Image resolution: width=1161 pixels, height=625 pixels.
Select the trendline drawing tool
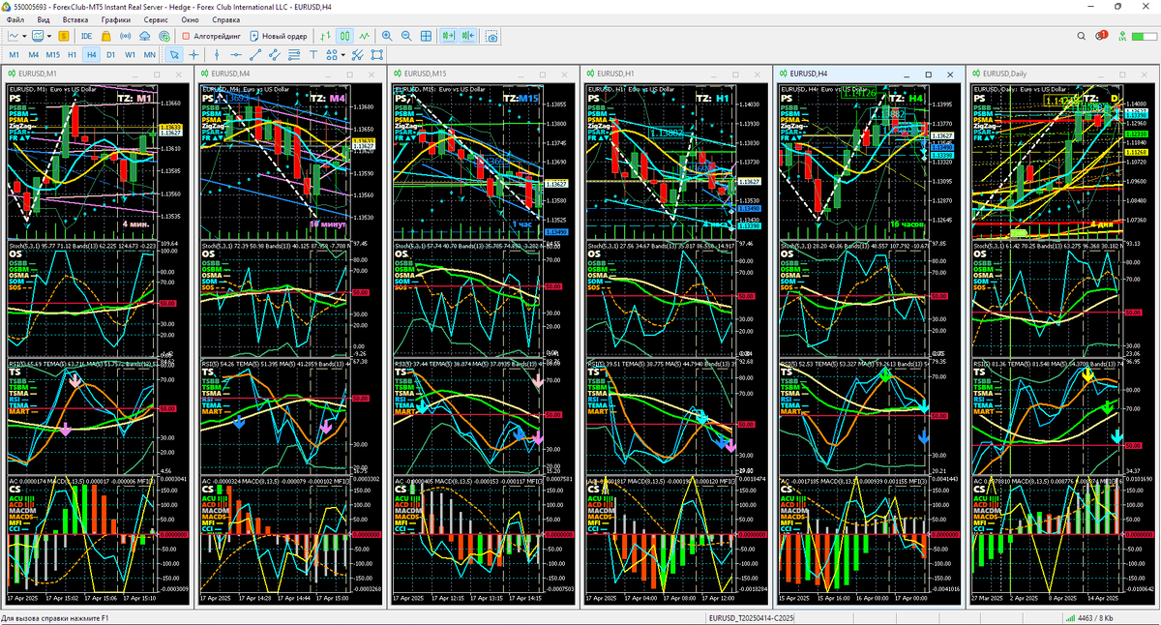coord(254,55)
